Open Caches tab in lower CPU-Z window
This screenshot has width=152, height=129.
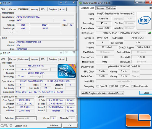(13, 59)
